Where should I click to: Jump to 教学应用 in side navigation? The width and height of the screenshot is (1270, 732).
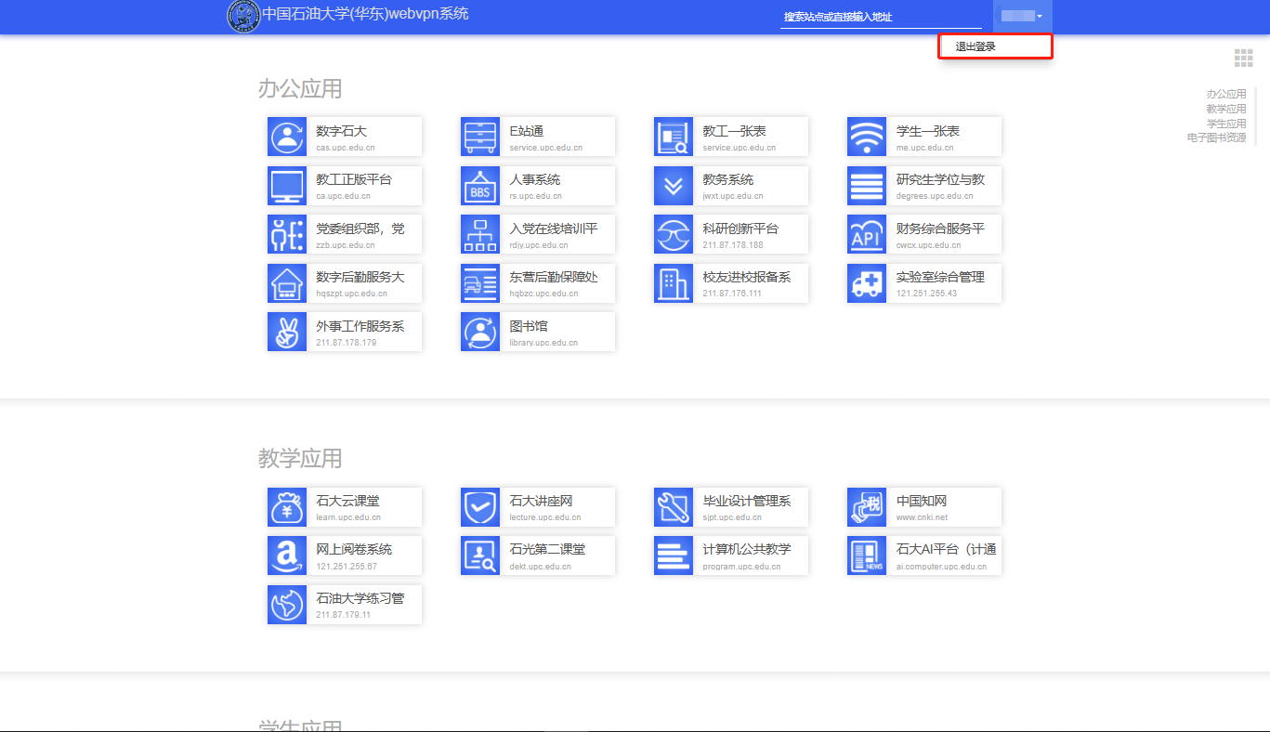[x=1225, y=109]
